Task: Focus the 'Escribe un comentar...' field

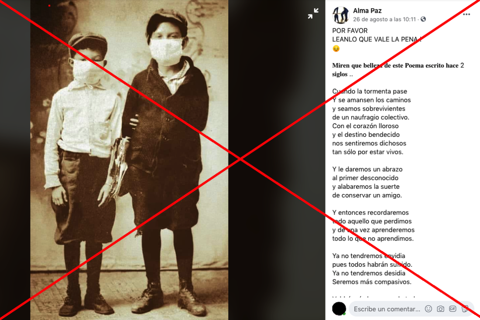Action: click(x=387, y=309)
